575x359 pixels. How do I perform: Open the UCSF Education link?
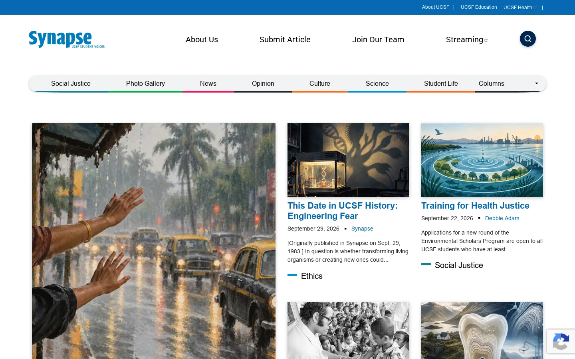479,7
